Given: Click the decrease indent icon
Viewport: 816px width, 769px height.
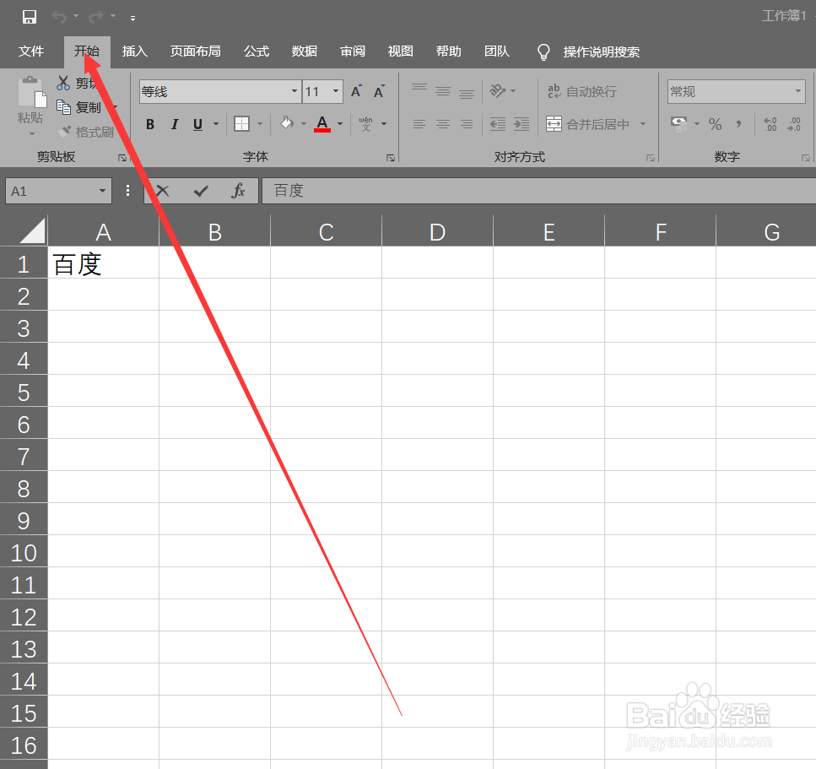Looking at the screenshot, I should 498,124.
